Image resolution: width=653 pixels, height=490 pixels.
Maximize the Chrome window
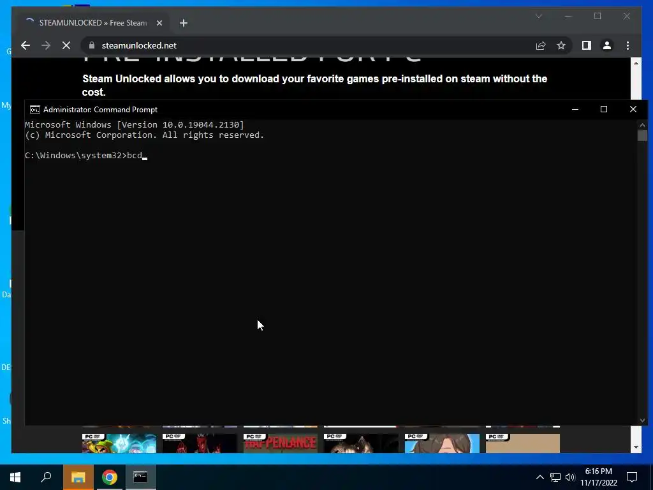coord(598,16)
